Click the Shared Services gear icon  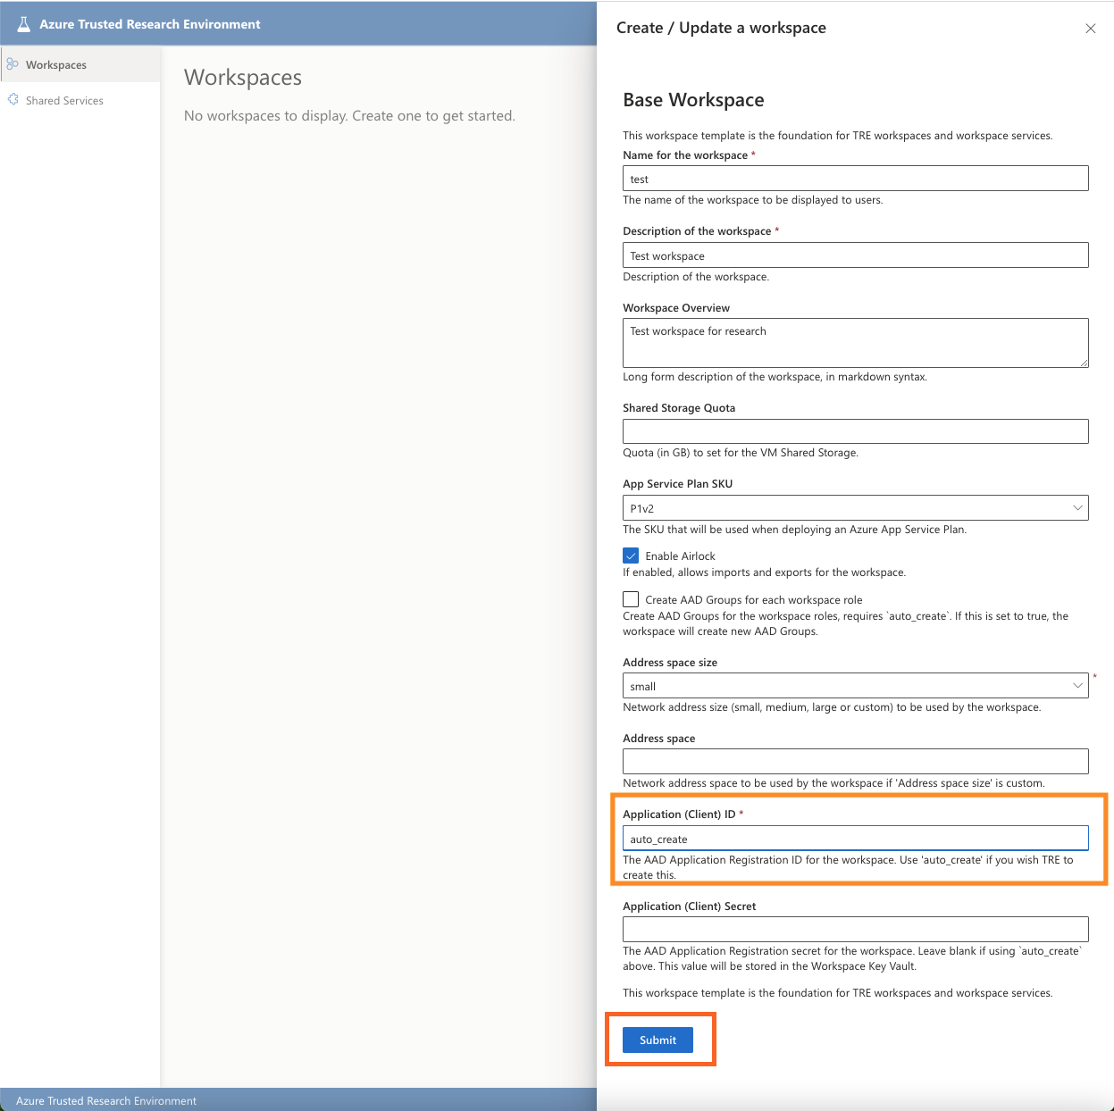(x=13, y=100)
